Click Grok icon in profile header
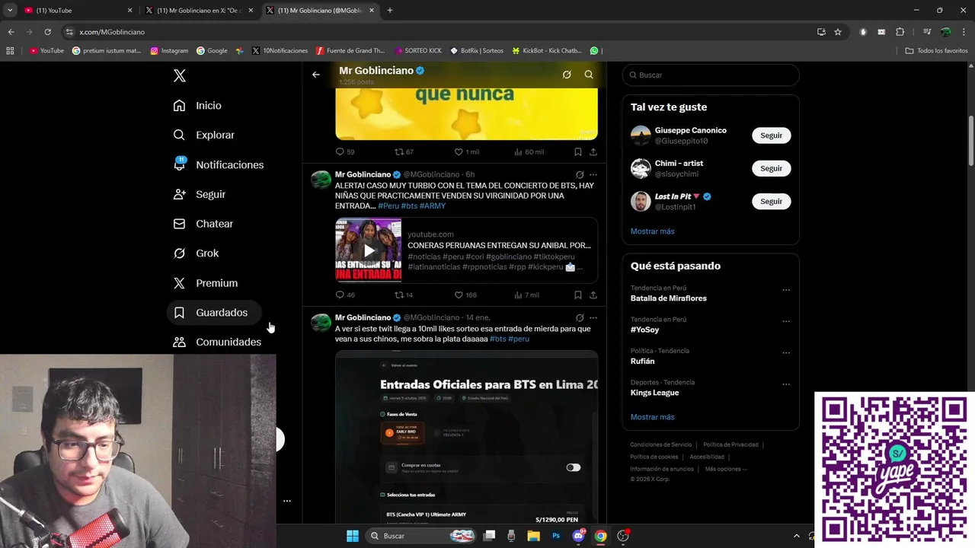The height and width of the screenshot is (548, 975). click(567, 75)
